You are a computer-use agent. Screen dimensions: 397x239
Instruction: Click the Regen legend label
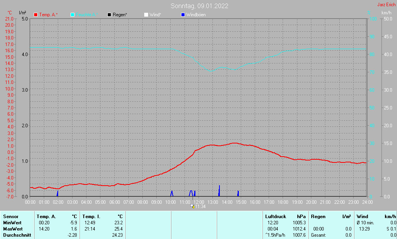pos(120,15)
